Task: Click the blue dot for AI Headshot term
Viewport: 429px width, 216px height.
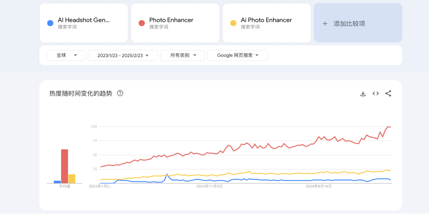Action: coord(50,23)
